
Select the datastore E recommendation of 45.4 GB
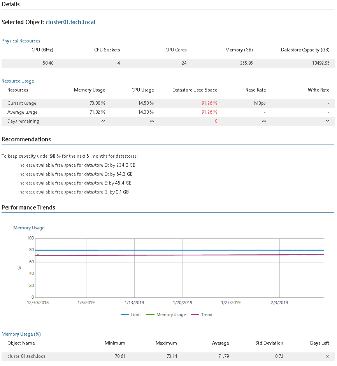(75, 183)
